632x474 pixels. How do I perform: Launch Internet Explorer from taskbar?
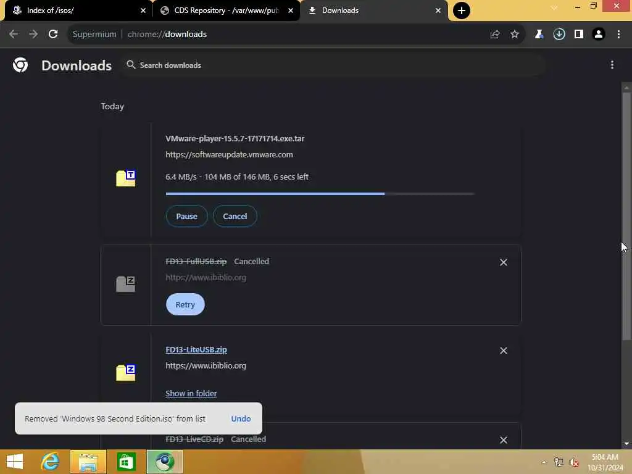coord(50,462)
